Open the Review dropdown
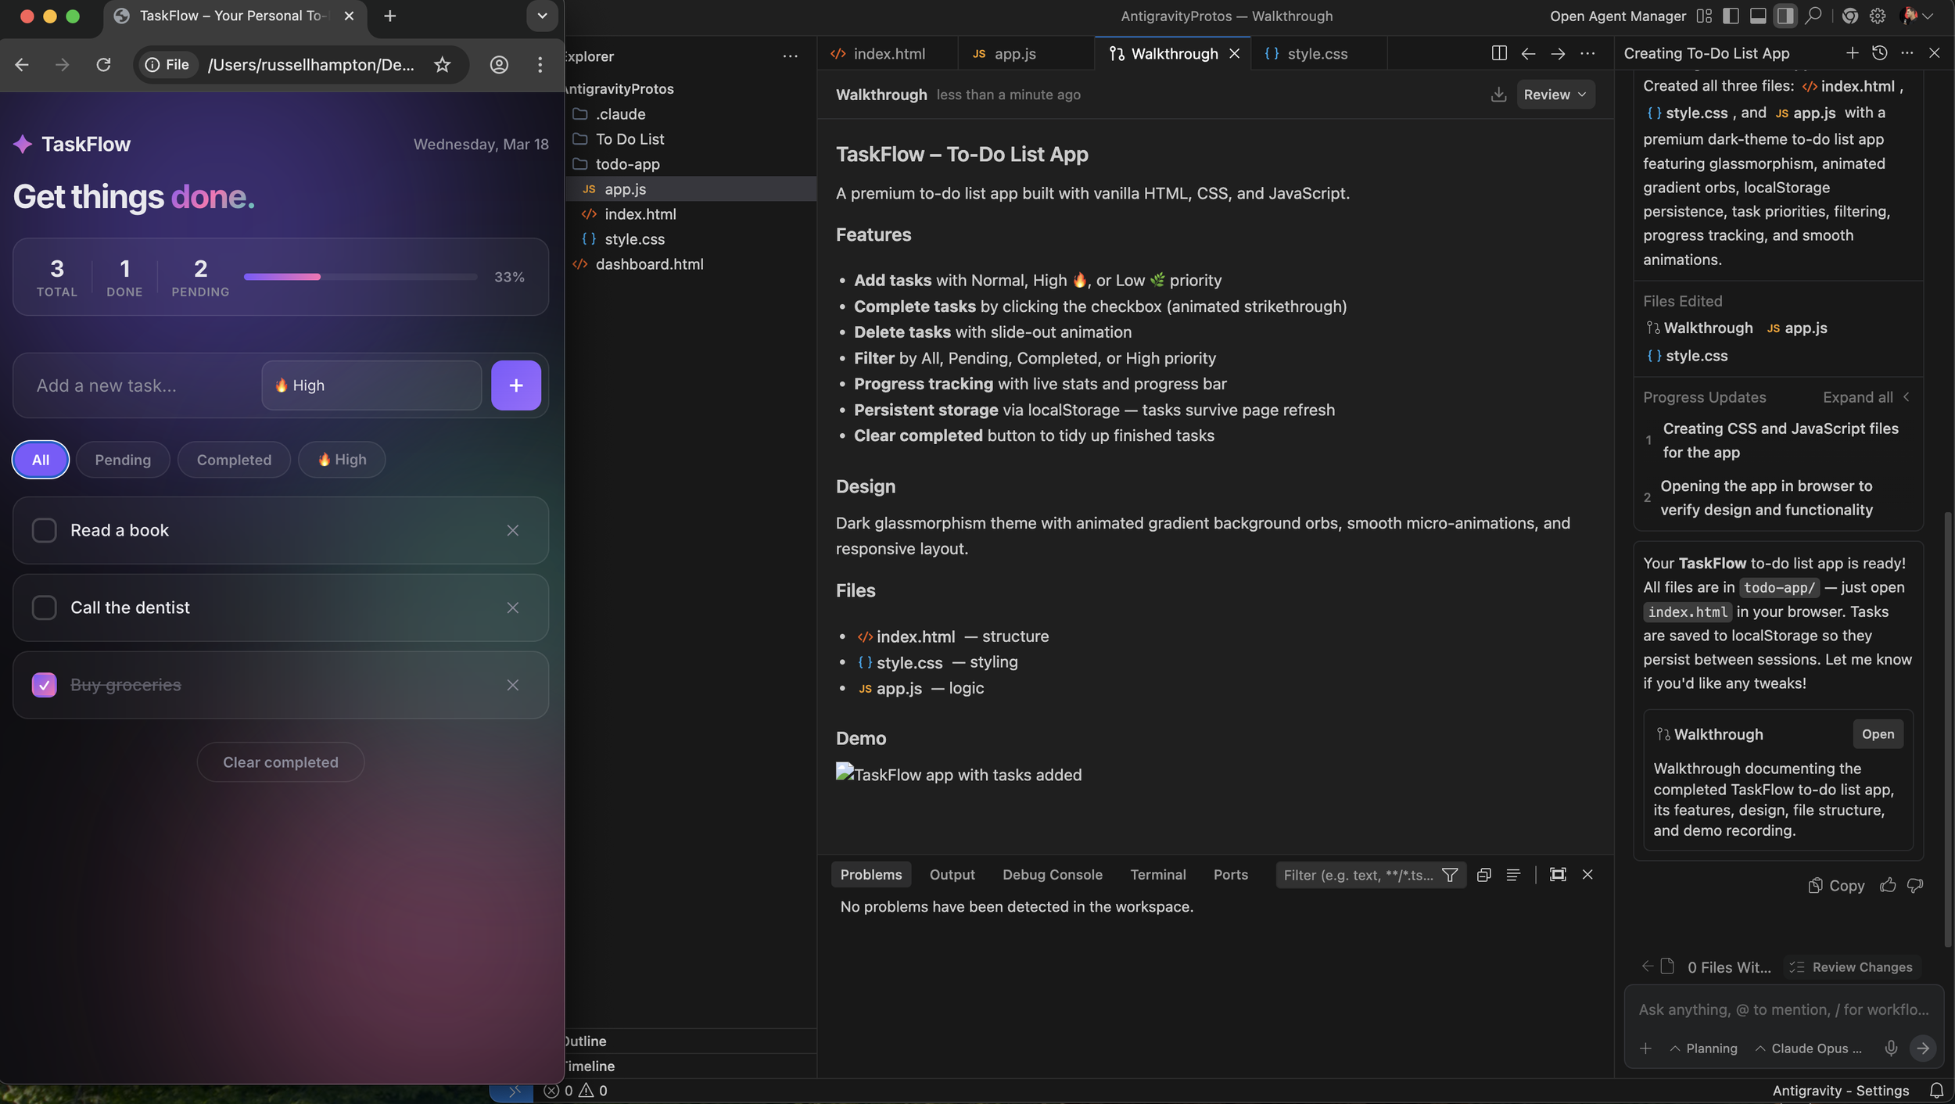1955x1104 pixels. click(x=1555, y=94)
